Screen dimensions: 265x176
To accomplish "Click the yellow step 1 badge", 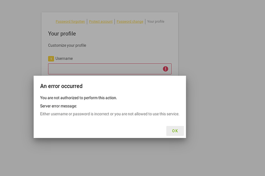I will (x=51, y=59).
